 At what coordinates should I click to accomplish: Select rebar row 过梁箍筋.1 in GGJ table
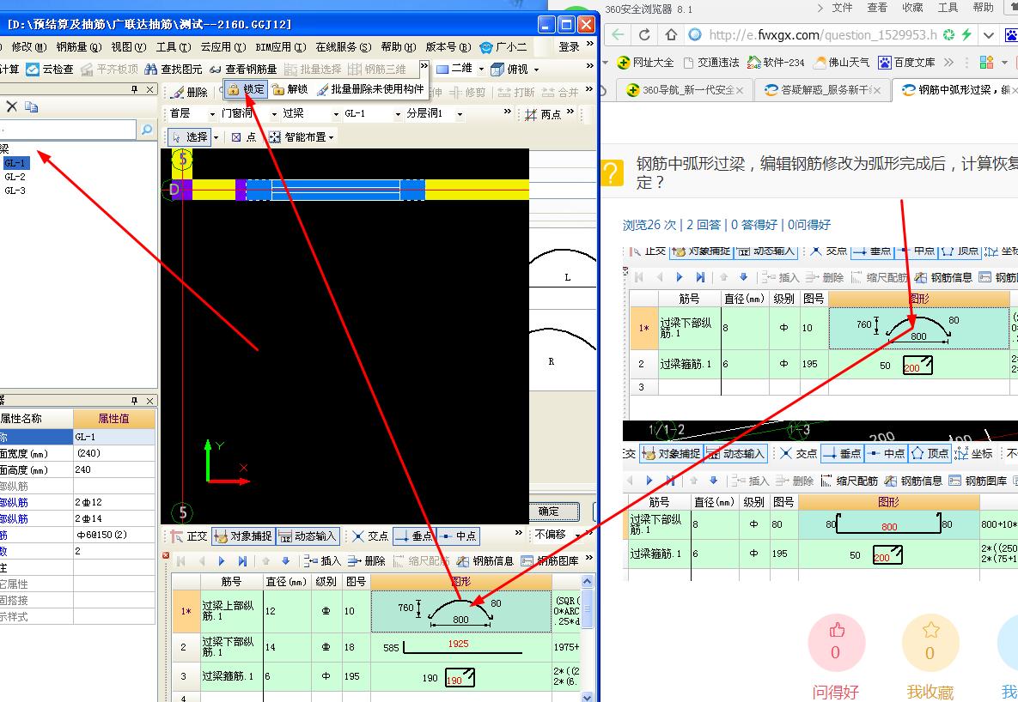click(x=376, y=677)
